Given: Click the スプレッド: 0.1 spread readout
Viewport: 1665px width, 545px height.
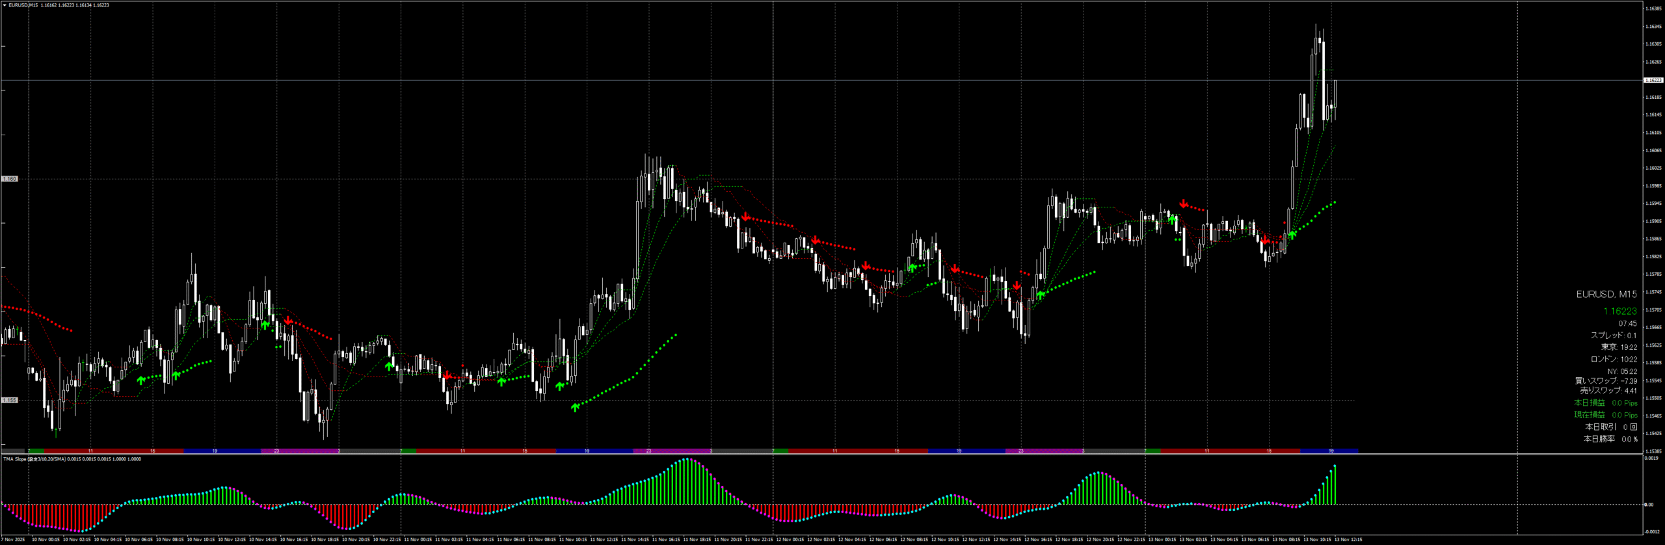Looking at the screenshot, I should pyautogui.click(x=1613, y=336).
